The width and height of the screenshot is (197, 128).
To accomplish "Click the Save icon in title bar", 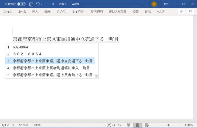I will pyautogui.click(x=31, y=4).
